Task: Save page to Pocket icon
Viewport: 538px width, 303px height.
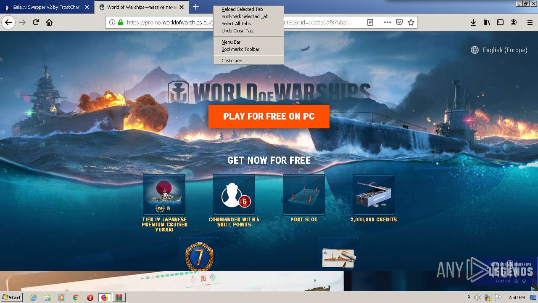Action: pos(399,22)
